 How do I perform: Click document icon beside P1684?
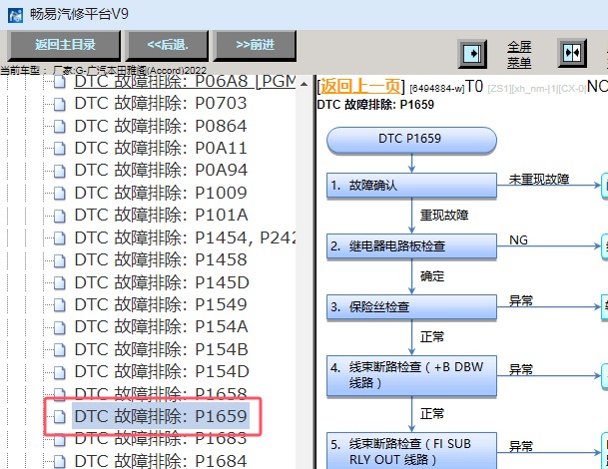point(59,462)
